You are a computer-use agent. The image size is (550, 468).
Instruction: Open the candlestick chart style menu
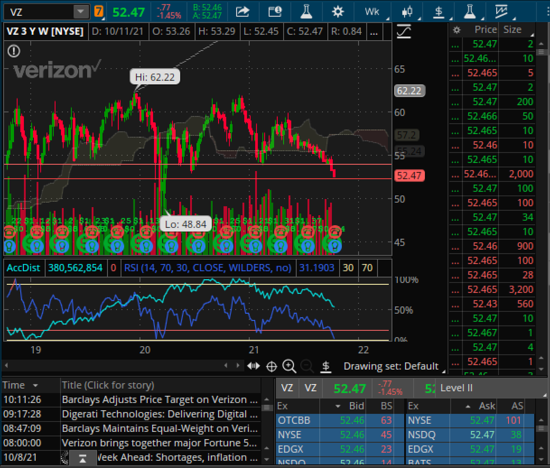[407, 11]
